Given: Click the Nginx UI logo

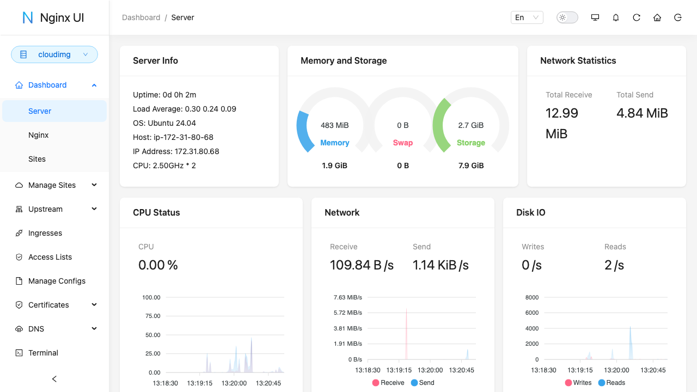Looking at the screenshot, I should click(53, 17).
